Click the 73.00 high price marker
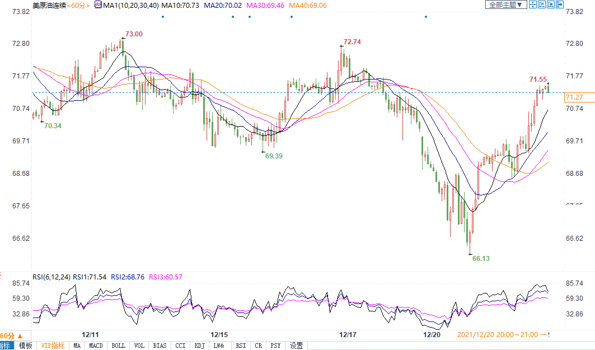595x350 pixels. click(134, 34)
